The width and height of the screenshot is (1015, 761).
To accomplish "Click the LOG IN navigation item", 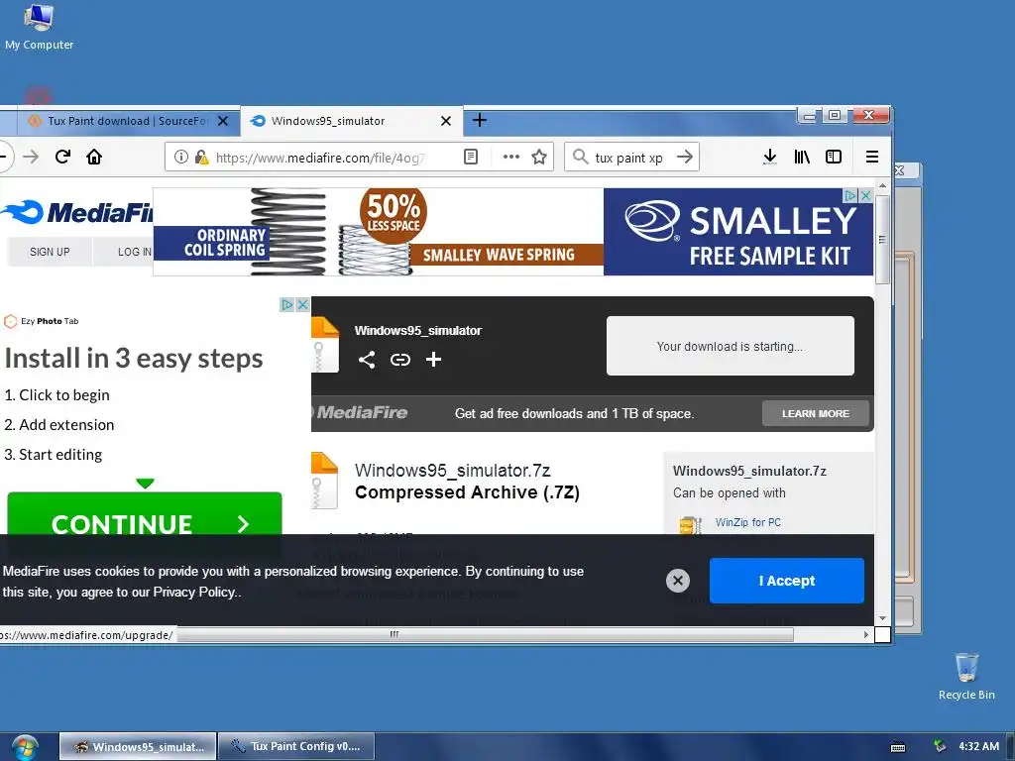I will [135, 252].
